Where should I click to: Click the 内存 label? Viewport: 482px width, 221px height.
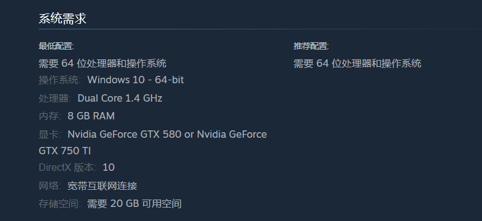point(50,116)
